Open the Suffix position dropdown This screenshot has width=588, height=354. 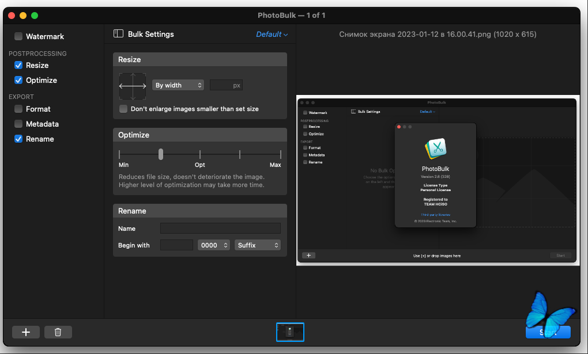(x=258, y=245)
